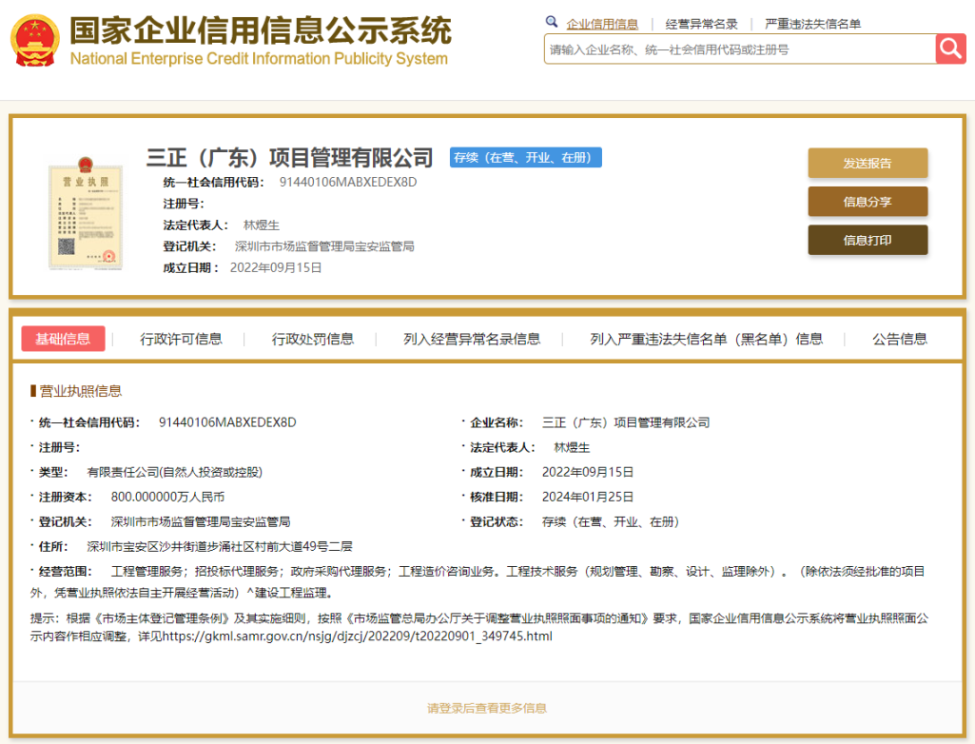Click the blue 存续（在营、开业、在册） status badge
Screen dimensions: 975x744
click(x=525, y=157)
